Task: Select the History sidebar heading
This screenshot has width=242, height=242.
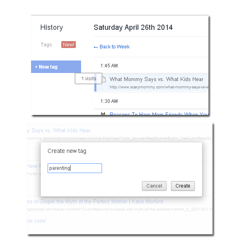Action: point(52,27)
